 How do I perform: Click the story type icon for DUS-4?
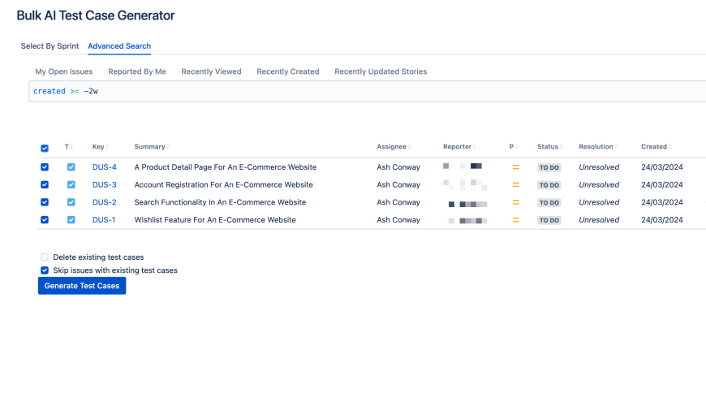[71, 167]
